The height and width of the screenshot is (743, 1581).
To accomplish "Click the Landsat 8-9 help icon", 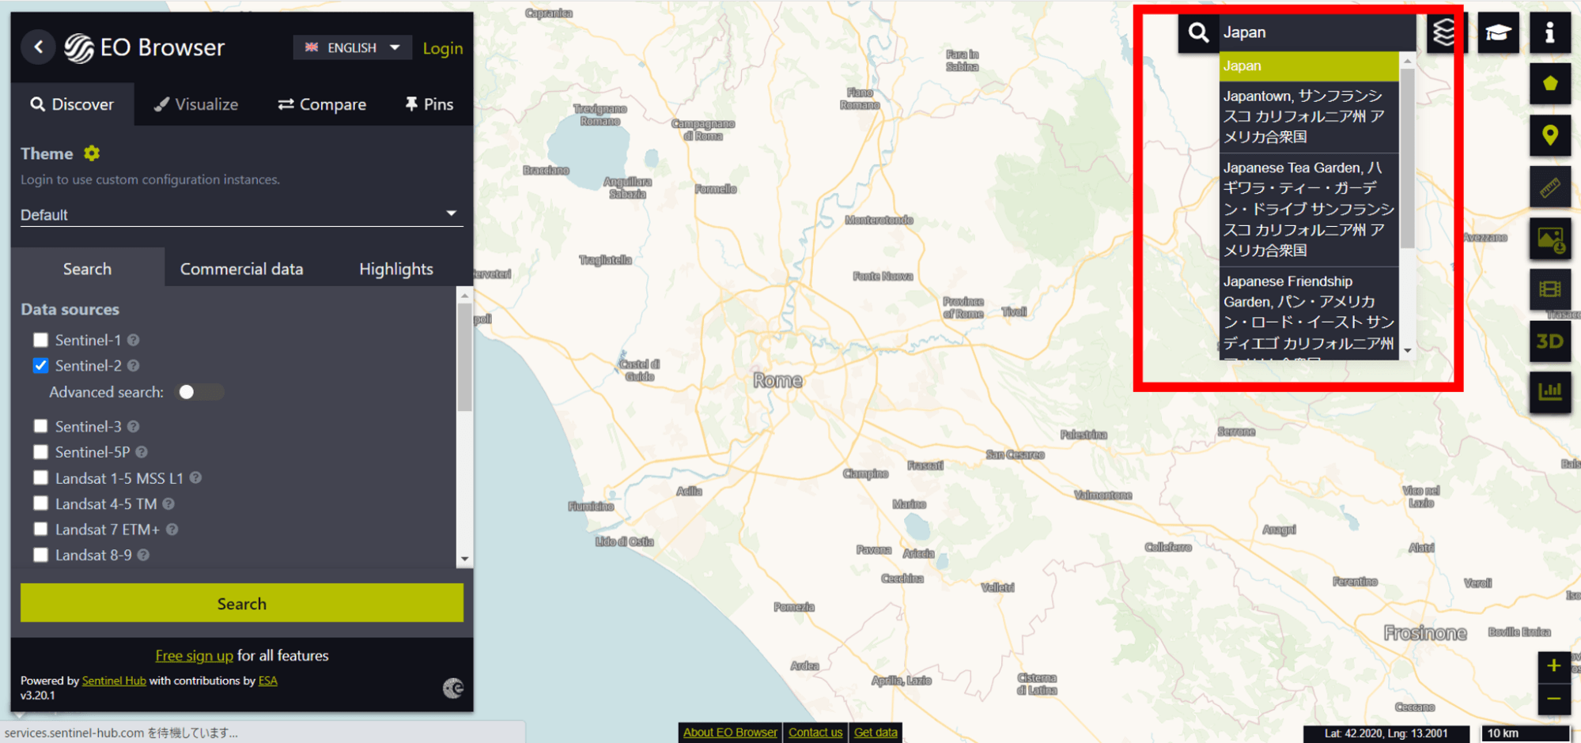I will click(143, 555).
